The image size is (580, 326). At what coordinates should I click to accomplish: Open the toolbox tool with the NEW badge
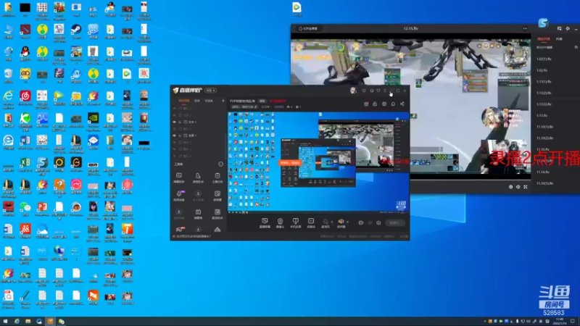pyautogui.click(x=179, y=195)
